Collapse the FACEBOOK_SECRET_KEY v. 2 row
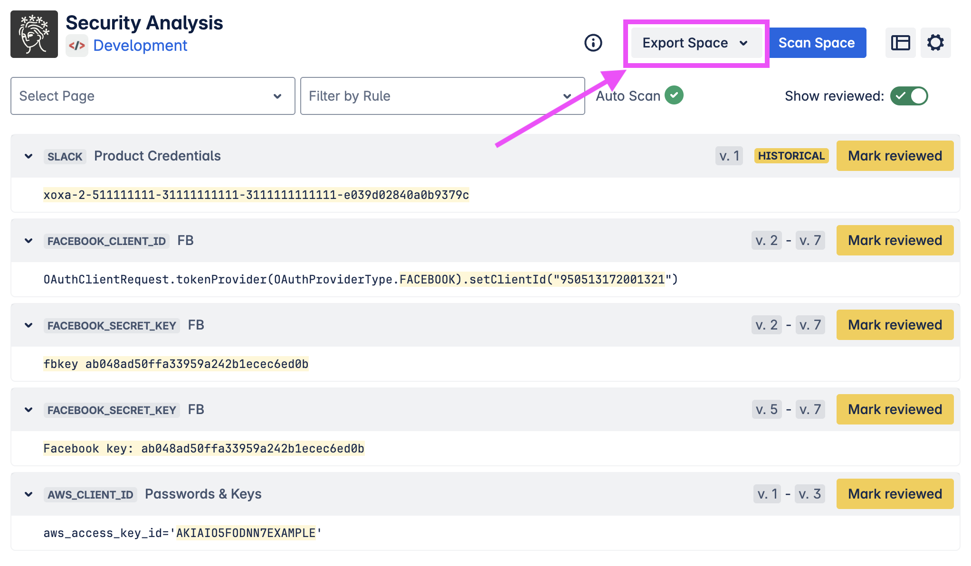 pyautogui.click(x=29, y=325)
